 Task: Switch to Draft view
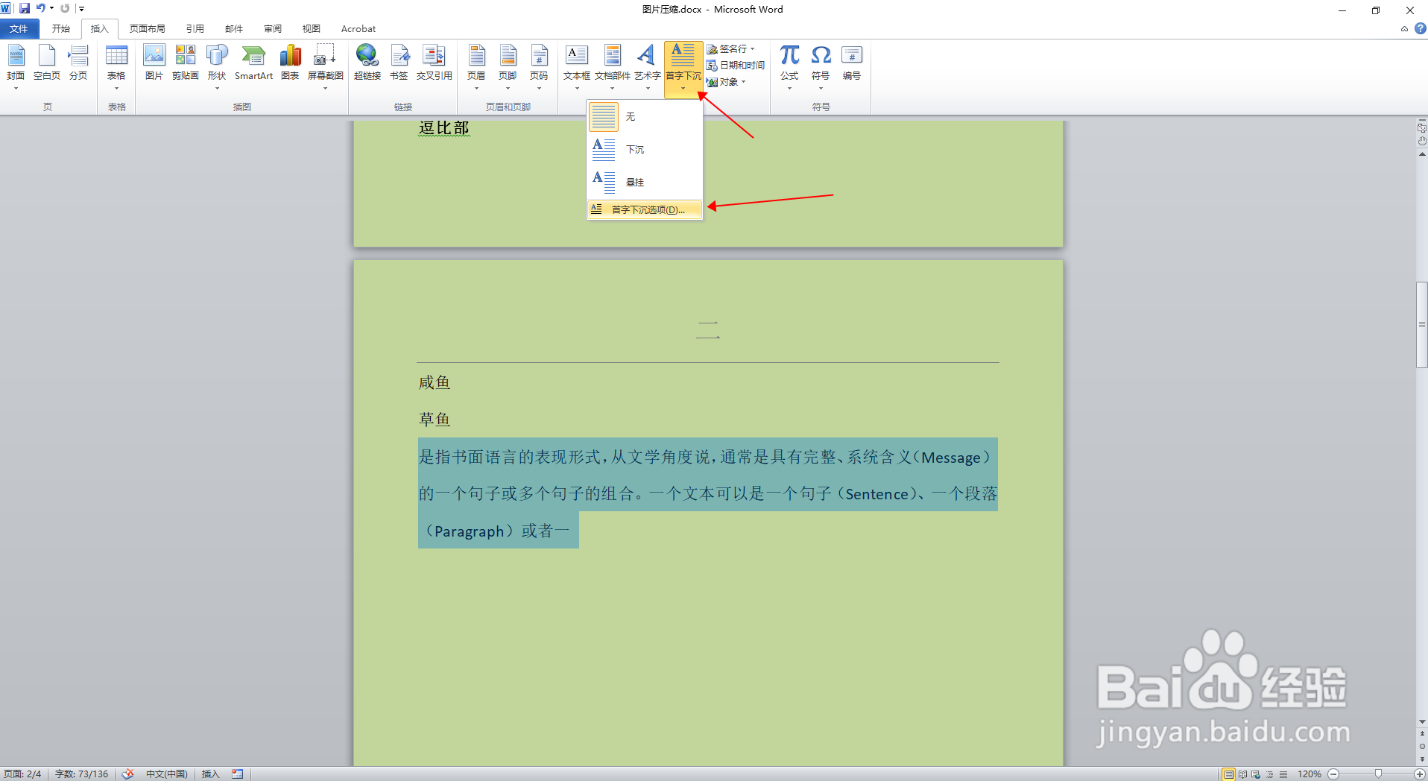tap(1283, 774)
